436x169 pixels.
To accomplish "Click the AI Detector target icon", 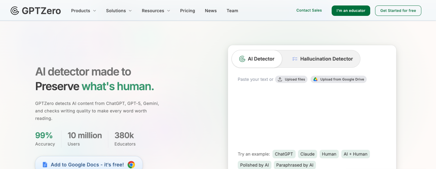I will pos(242,59).
